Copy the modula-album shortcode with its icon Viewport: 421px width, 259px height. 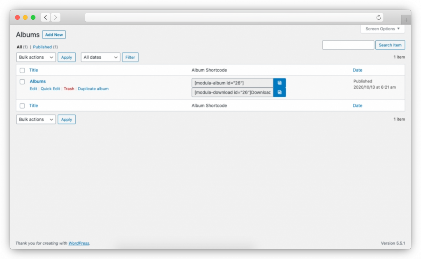(x=279, y=83)
